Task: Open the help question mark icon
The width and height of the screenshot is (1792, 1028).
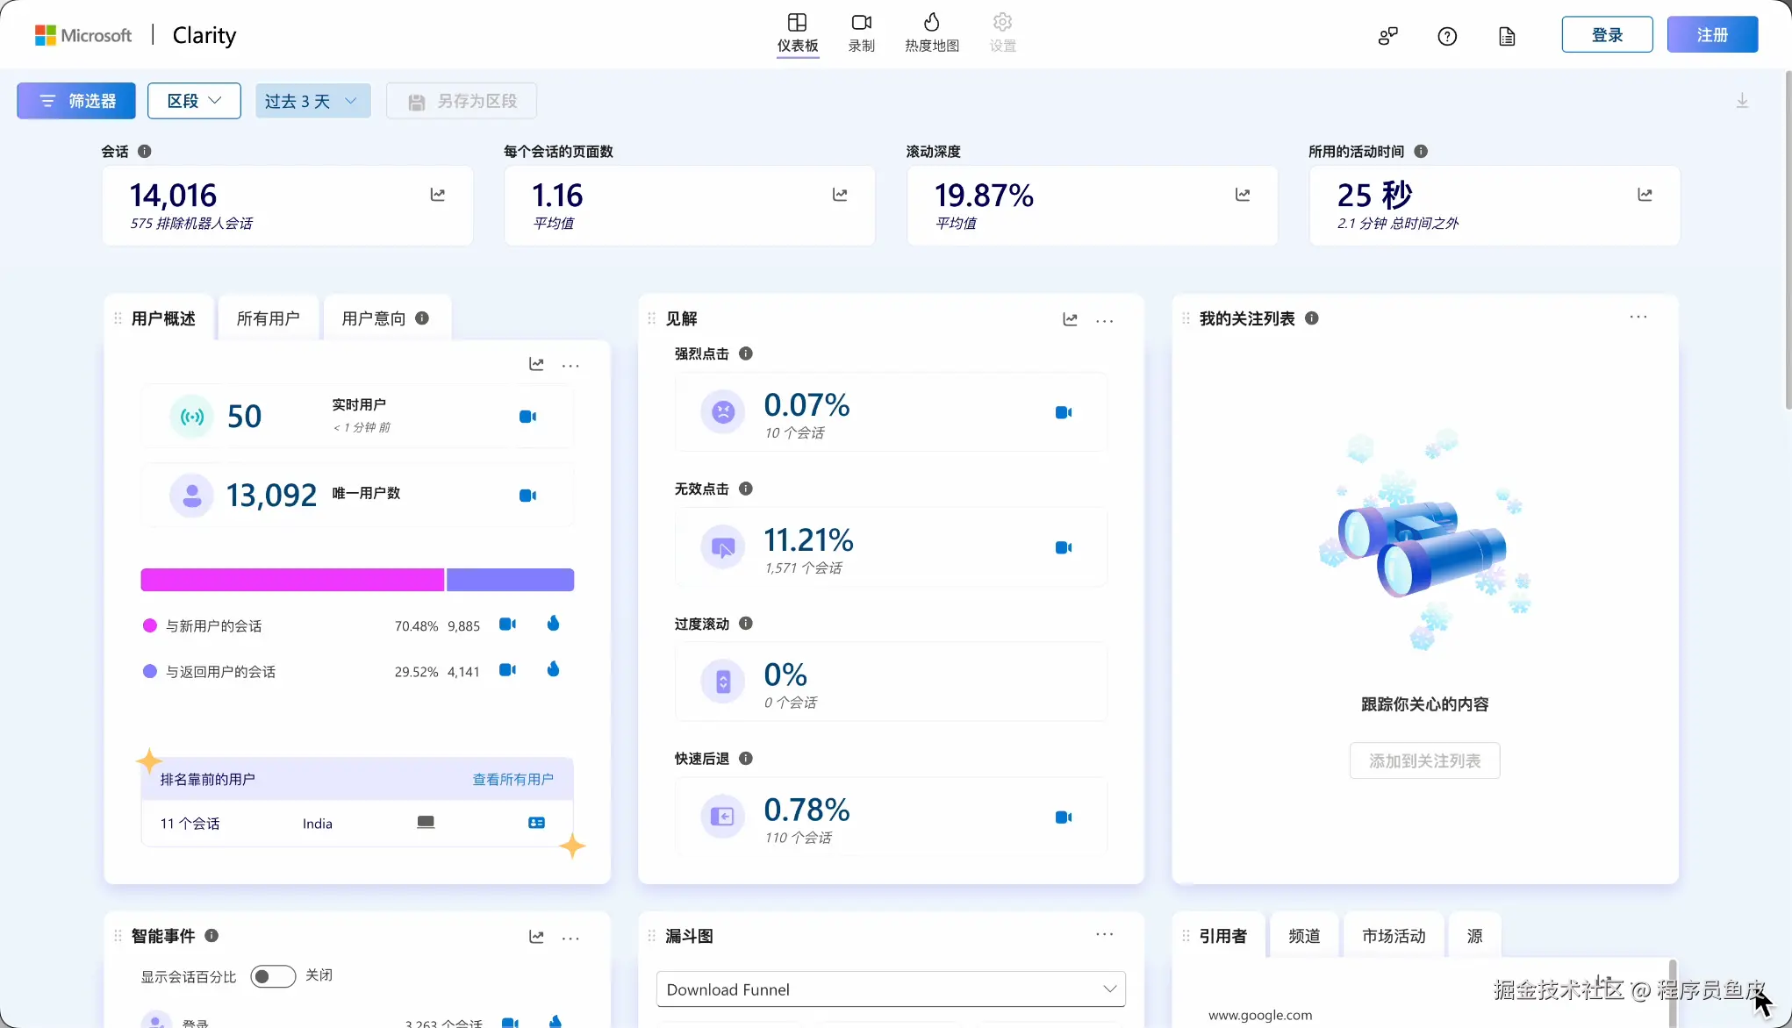Action: (x=1447, y=36)
